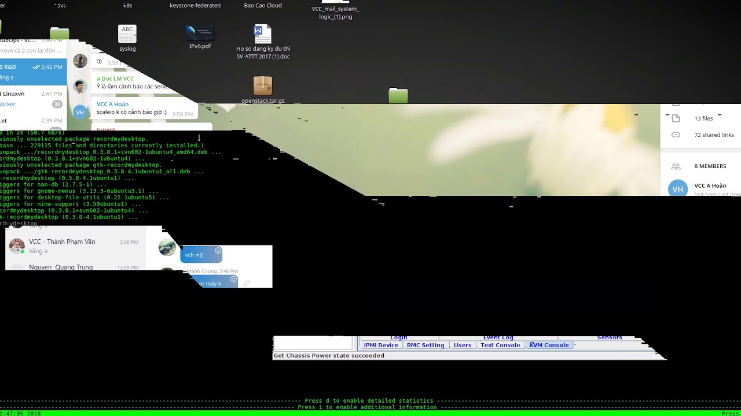This screenshot has height=416, width=741.
Task: Click 'Press d to enable detailed statistics' line
Action: (369, 400)
